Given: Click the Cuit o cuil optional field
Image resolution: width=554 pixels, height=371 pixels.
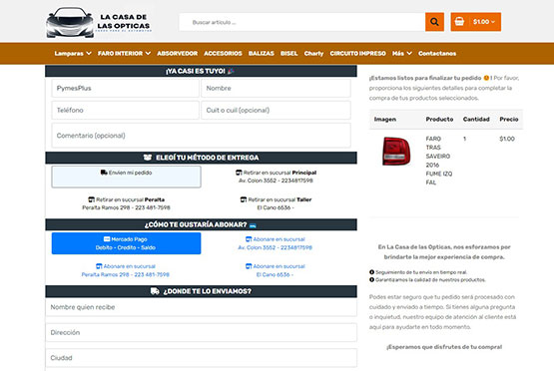Looking at the screenshot, I should pos(276,110).
